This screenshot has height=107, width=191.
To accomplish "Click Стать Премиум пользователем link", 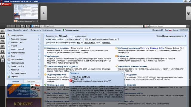I will [x=171, y=36].
